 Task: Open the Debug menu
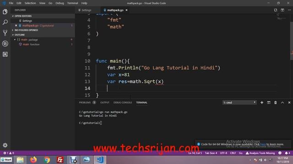point(60,3)
